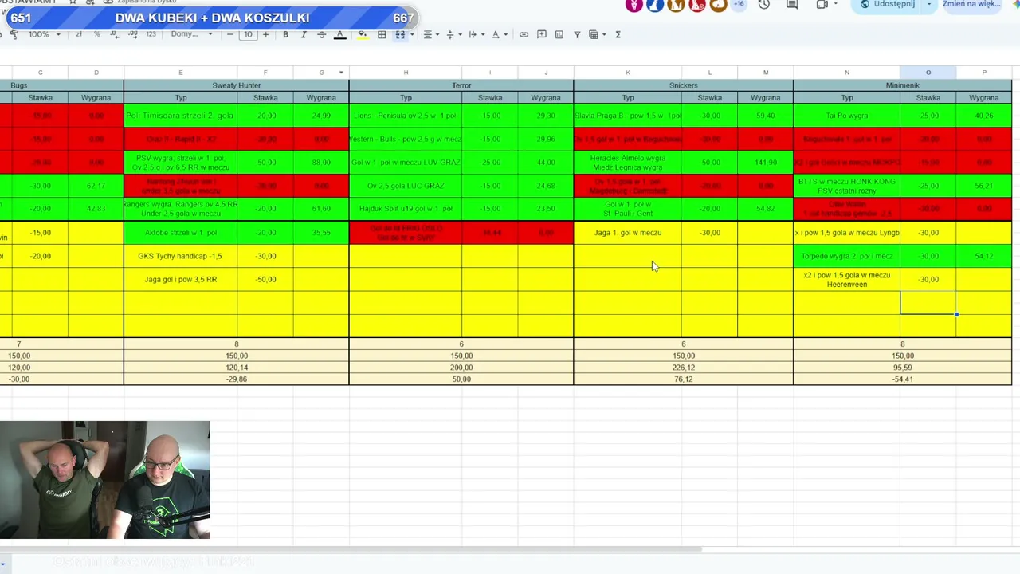This screenshot has height=574, width=1020.
Task: Select column K header
Action: click(628, 73)
